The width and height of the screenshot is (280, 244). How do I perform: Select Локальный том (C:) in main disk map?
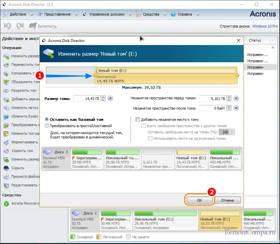point(165,220)
